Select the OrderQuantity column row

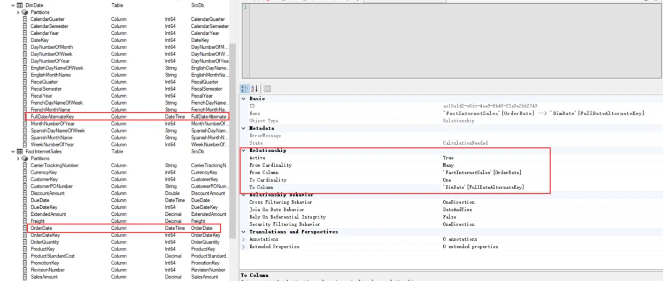click(x=126, y=242)
